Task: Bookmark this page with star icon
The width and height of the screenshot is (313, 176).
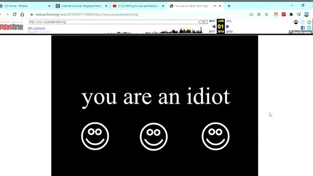Action: tap(267, 14)
